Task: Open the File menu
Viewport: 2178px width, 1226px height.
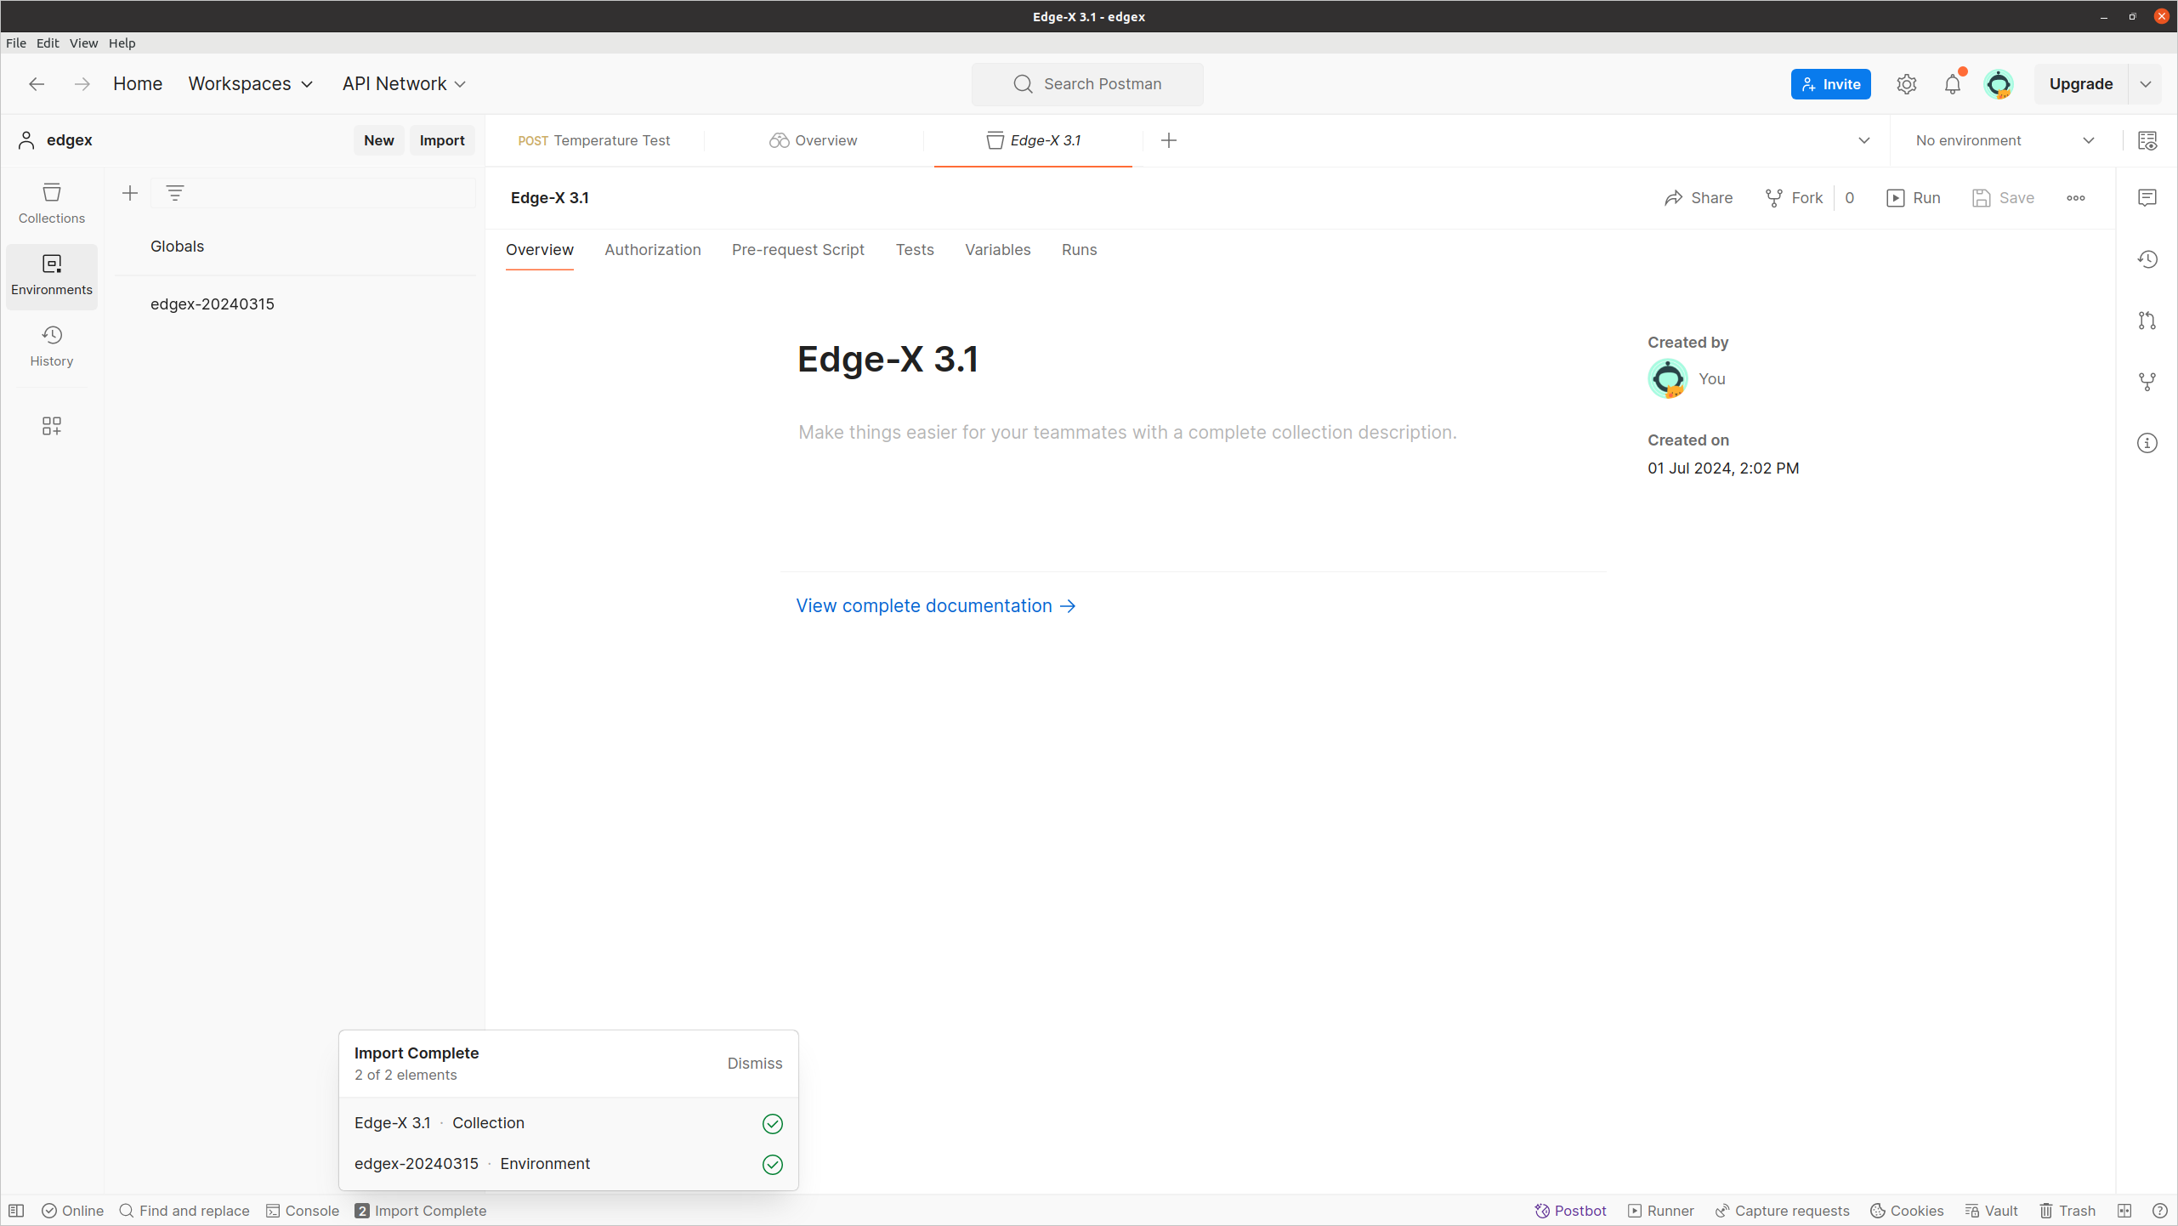Action: click(x=16, y=43)
